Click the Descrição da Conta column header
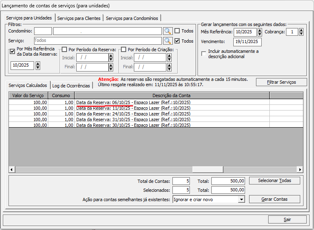Image resolution: width=314 pixels, height=230 pixels. [172, 95]
